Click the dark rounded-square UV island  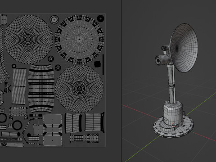97,64
